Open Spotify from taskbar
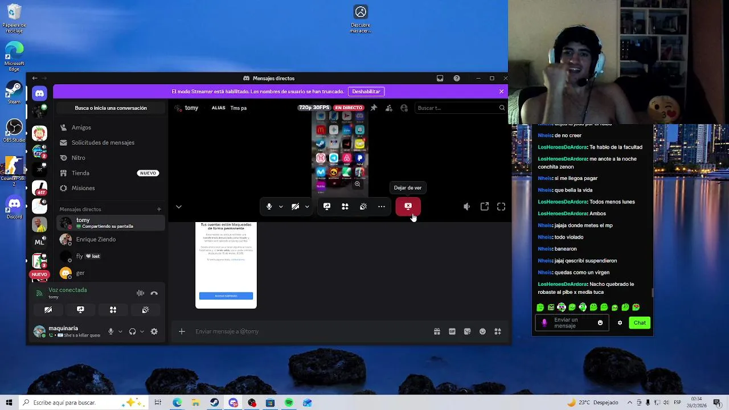Viewport: 729px width, 410px height. tap(289, 403)
